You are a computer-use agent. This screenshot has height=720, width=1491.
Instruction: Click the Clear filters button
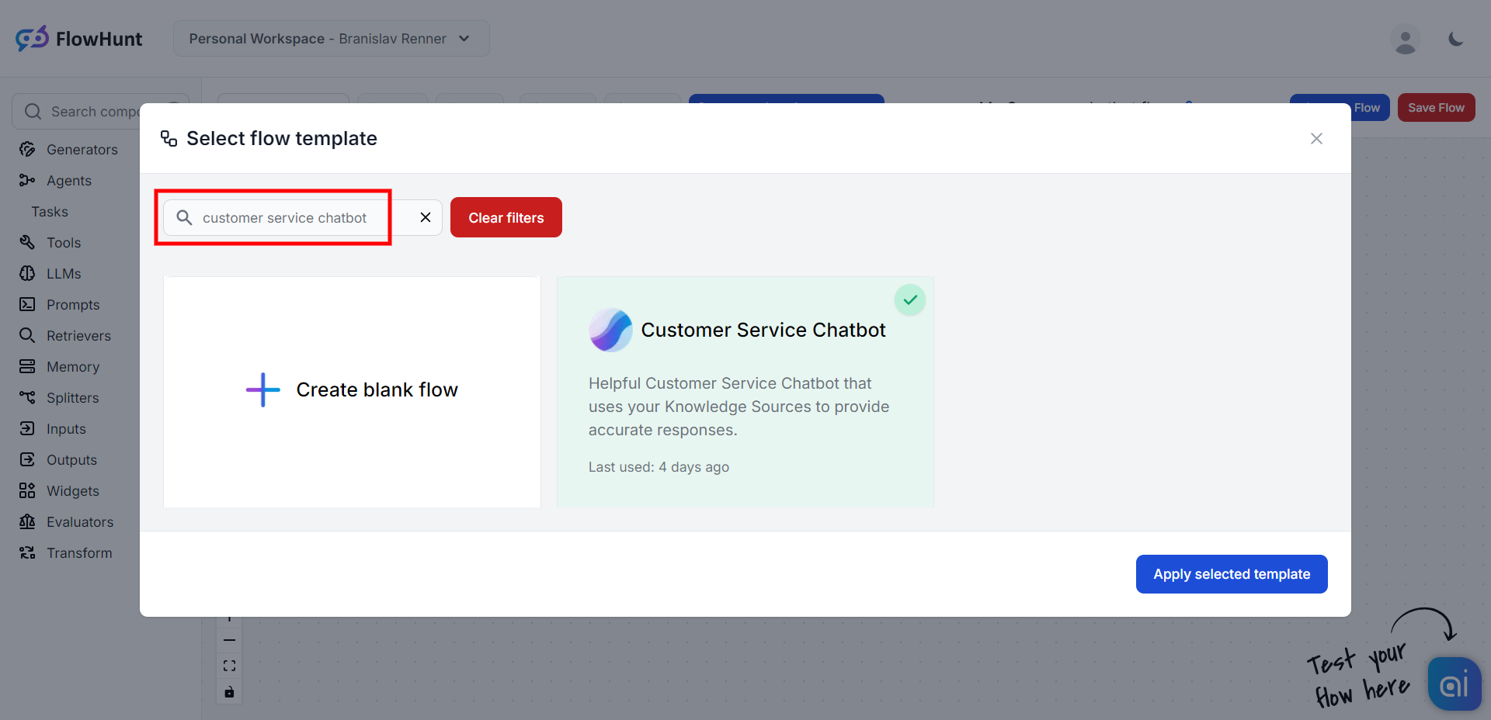point(506,218)
